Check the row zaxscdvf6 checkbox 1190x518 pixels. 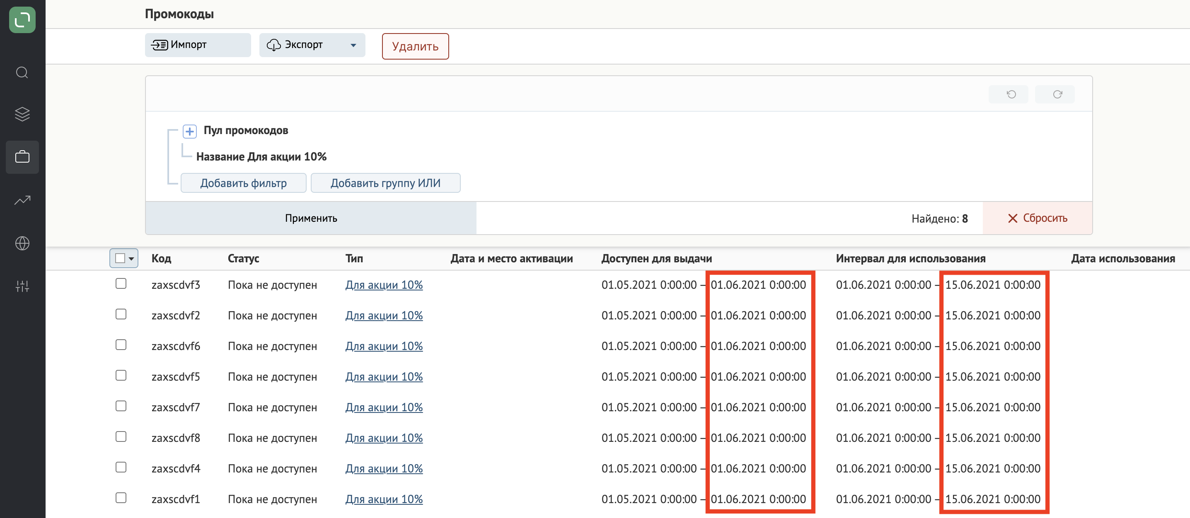pos(121,345)
